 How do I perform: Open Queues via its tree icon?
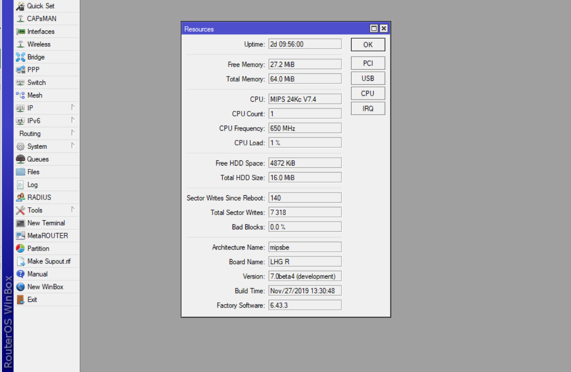click(x=20, y=159)
